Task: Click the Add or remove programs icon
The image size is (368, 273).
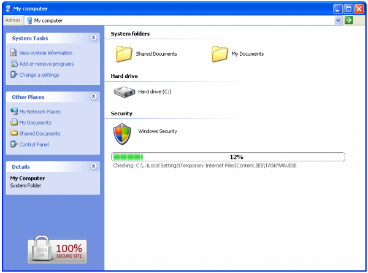Action: click(x=14, y=63)
